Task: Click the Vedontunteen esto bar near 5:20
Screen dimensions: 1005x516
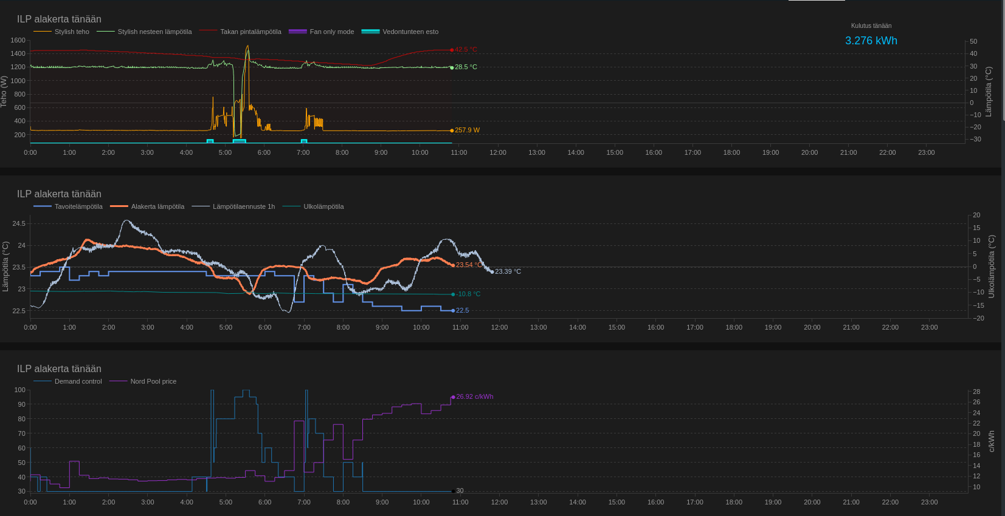Action: (x=240, y=141)
